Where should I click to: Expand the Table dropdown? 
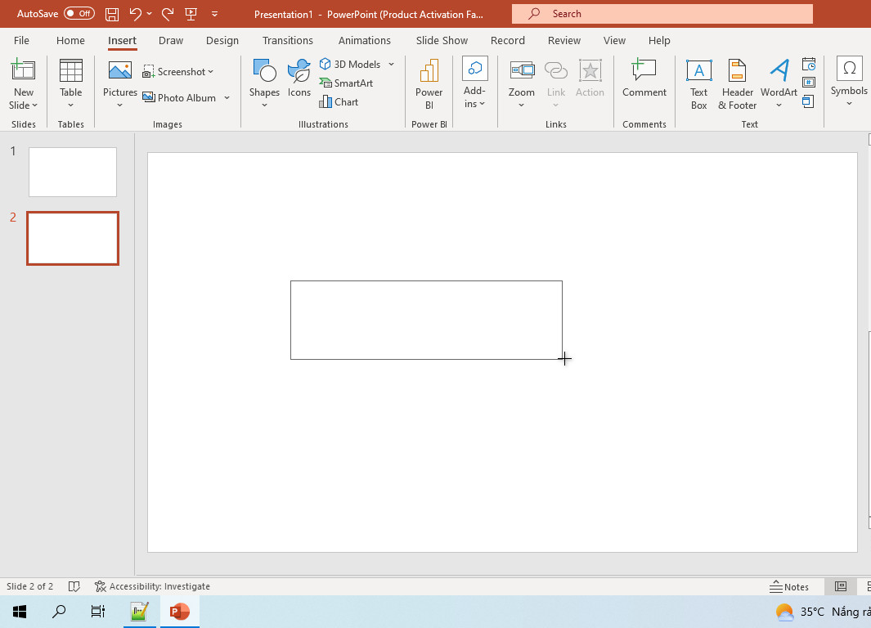click(x=70, y=105)
